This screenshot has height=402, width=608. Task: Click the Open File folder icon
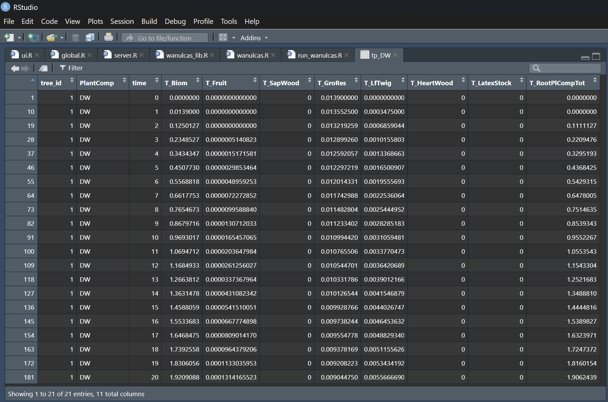51,38
